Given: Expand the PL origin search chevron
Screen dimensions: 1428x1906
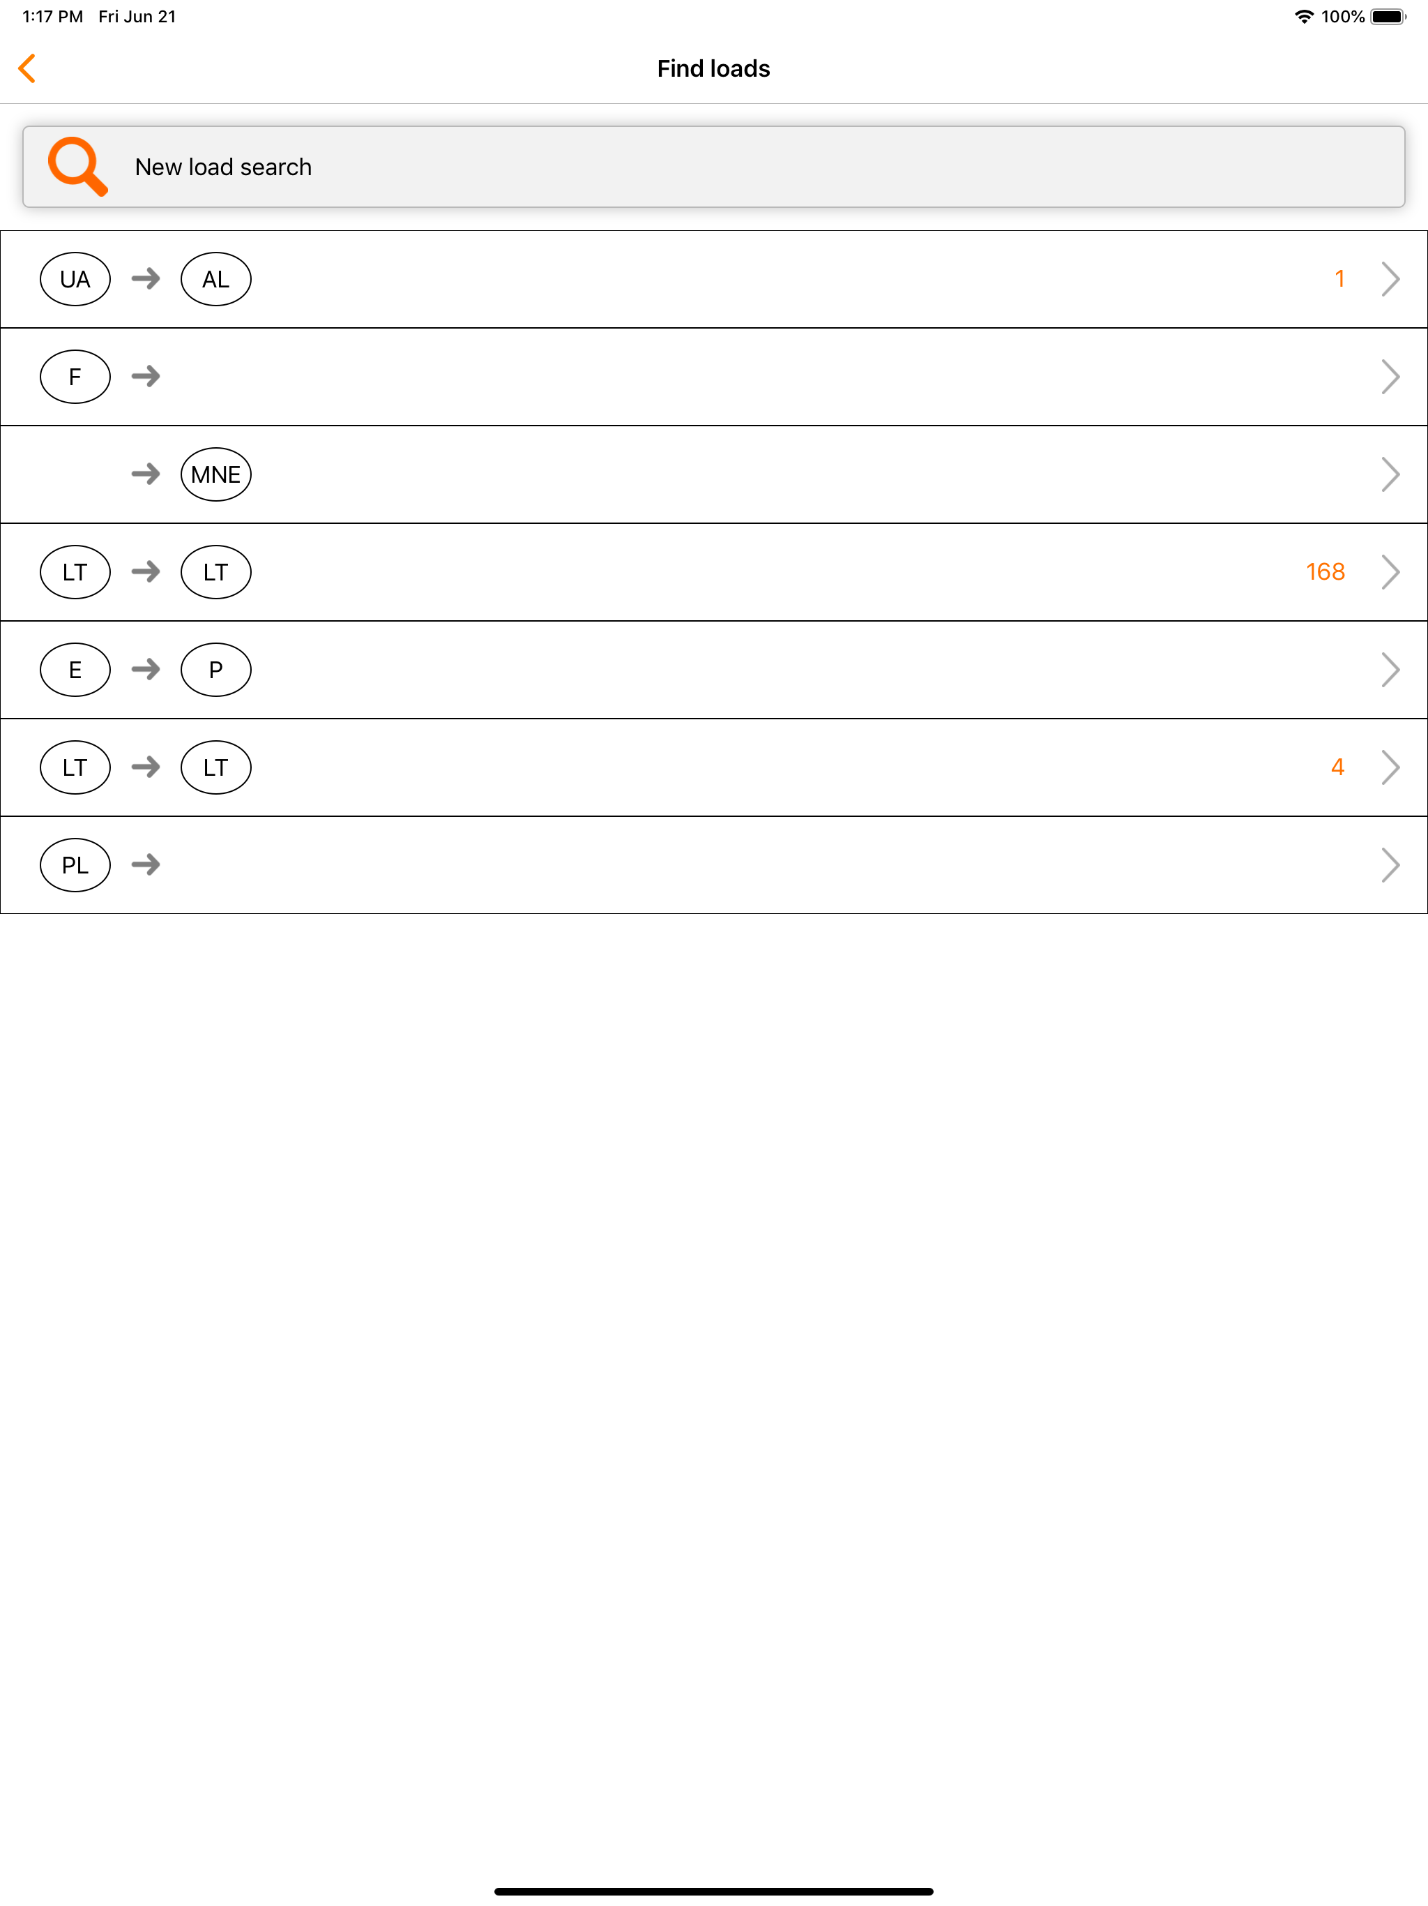Looking at the screenshot, I should pyautogui.click(x=1389, y=864).
